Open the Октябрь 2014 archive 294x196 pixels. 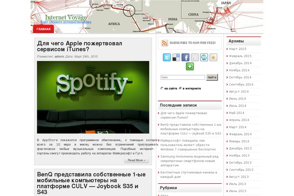pos(240,77)
